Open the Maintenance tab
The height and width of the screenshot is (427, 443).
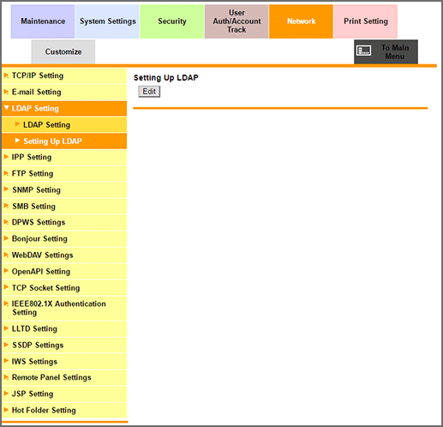[x=43, y=21]
